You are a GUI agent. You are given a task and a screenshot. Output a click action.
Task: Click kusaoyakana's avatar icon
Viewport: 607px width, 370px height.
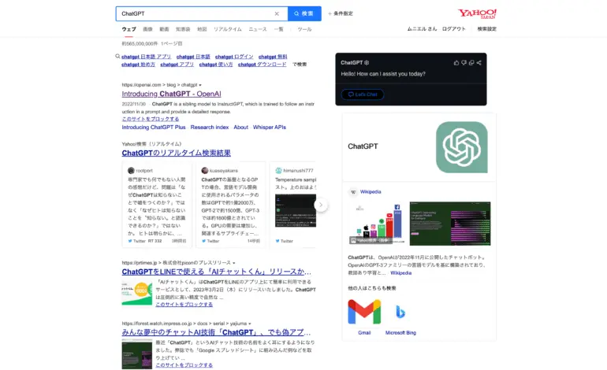pyautogui.click(x=205, y=171)
